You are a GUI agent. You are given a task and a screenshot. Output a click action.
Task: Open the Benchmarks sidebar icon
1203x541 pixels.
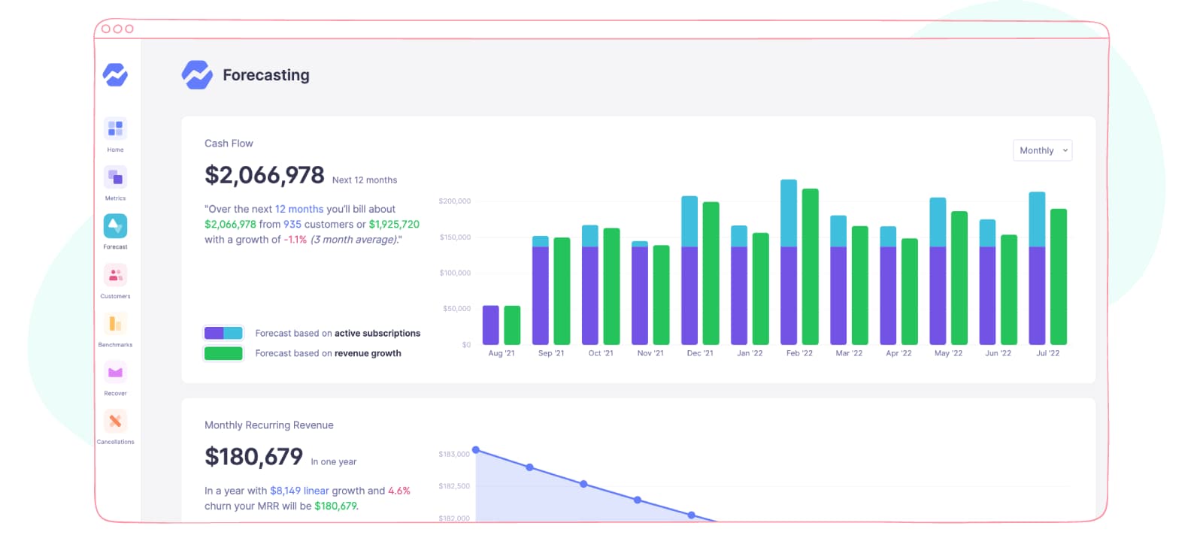[x=115, y=324]
